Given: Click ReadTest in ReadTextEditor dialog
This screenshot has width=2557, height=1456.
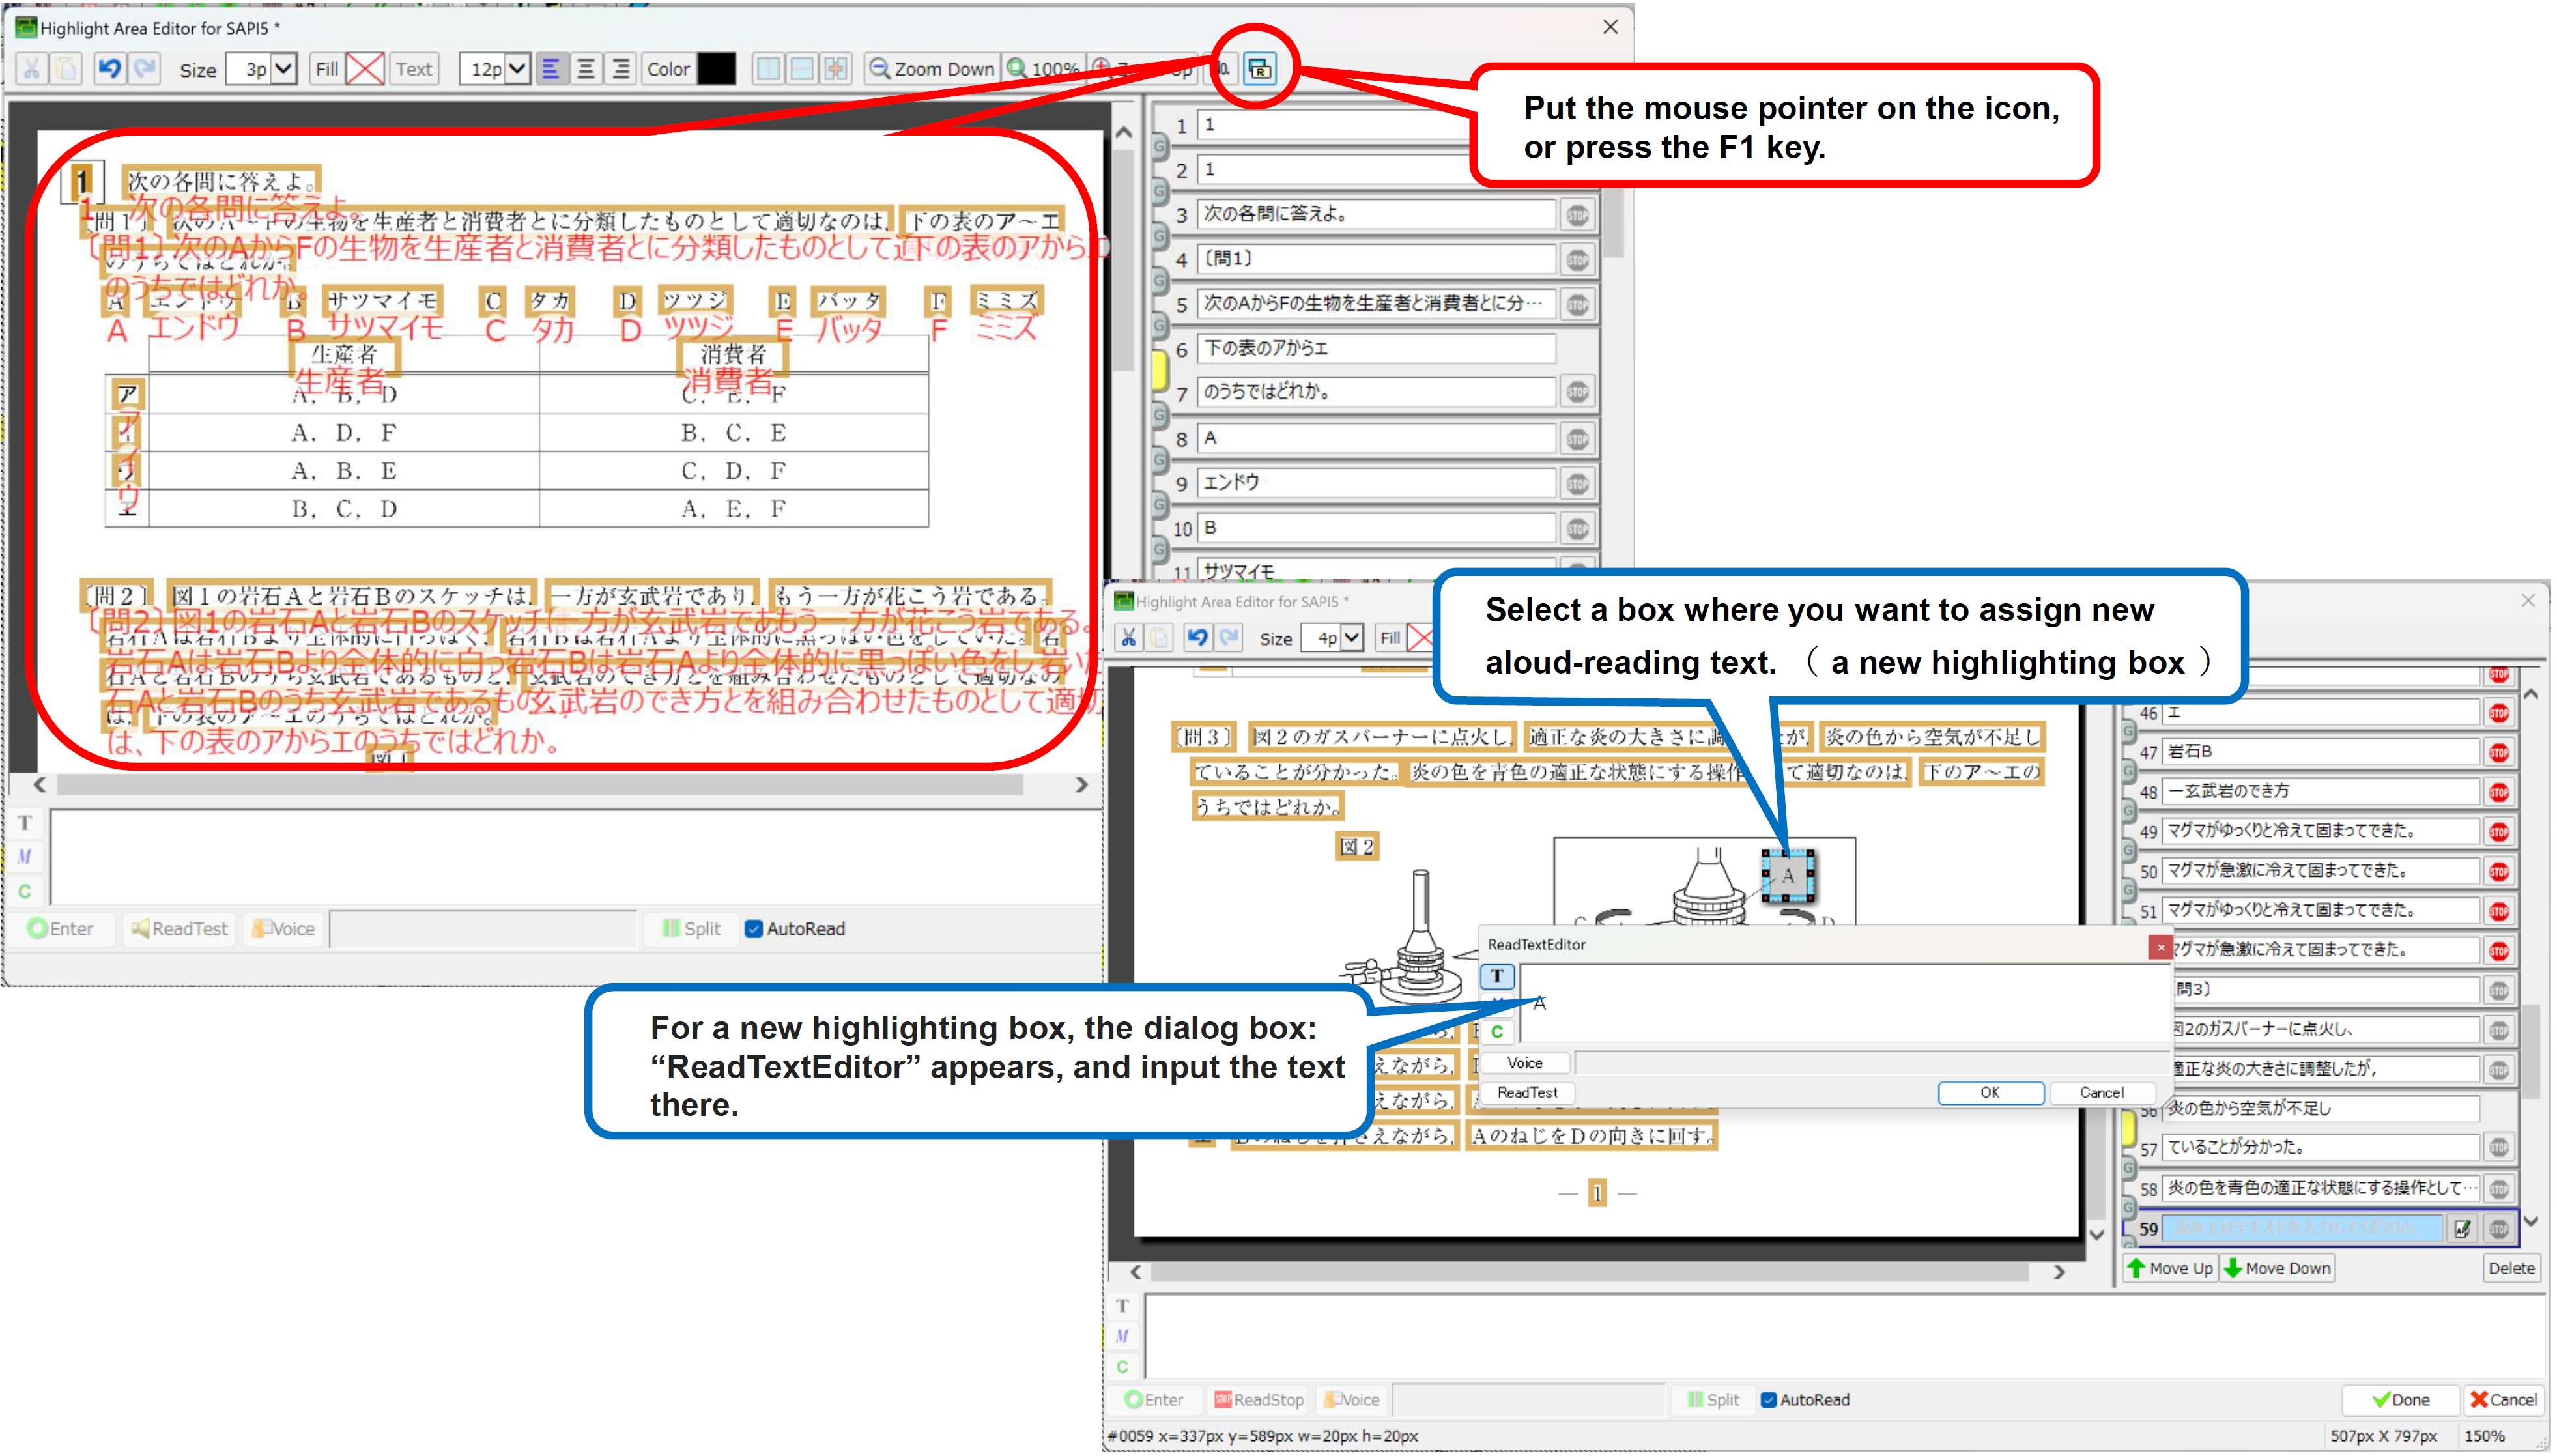Looking at the screenshot, I should point(1527,1093).
